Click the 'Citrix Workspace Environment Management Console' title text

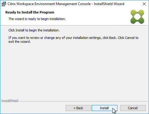49,4
